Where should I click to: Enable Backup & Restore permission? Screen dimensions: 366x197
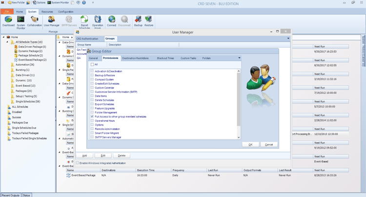[x=92, y=75]
